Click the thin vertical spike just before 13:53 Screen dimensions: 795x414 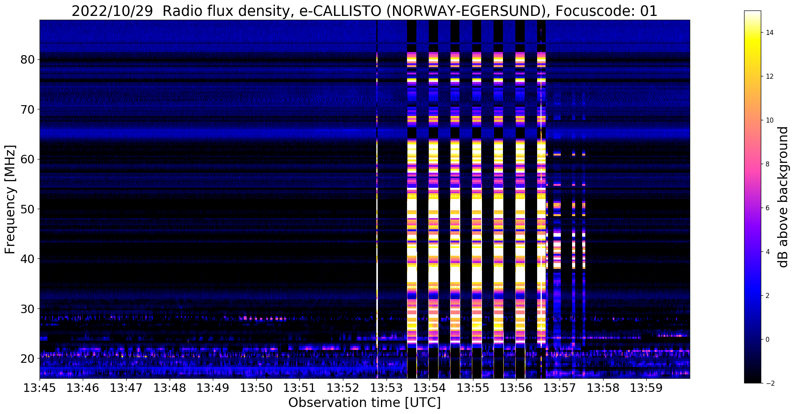tap(377, 199)
